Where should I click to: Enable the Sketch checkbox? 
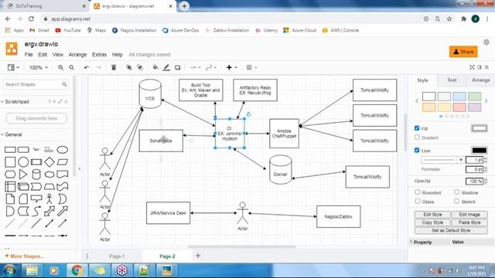click(457, 201)
